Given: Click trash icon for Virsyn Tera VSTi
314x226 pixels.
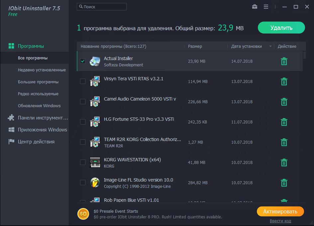Looking at the screenshot, I should (x=284, y=82).
